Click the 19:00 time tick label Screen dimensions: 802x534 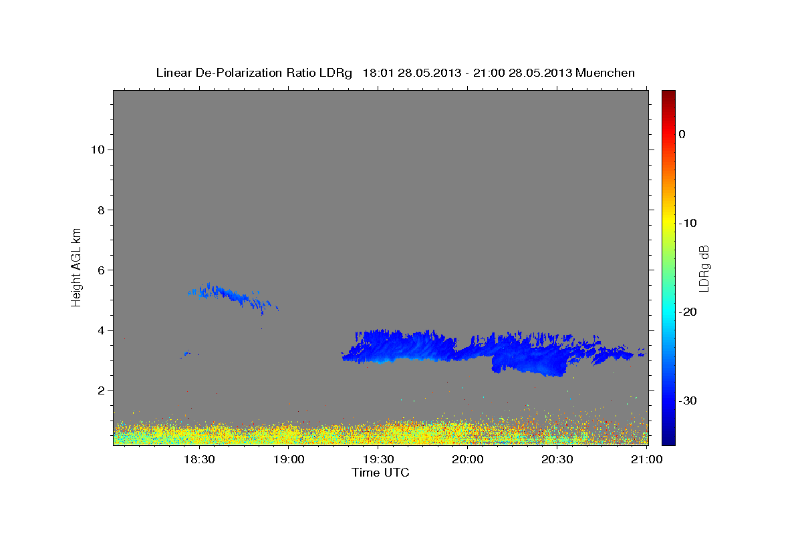(x=289, y=459)
